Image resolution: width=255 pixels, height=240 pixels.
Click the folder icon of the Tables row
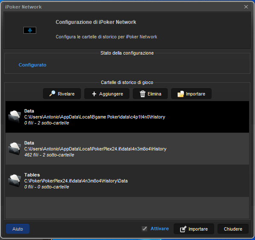(14, 180)
